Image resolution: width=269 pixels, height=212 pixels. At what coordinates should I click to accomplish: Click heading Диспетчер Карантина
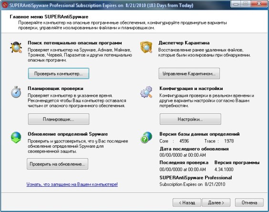184,43
